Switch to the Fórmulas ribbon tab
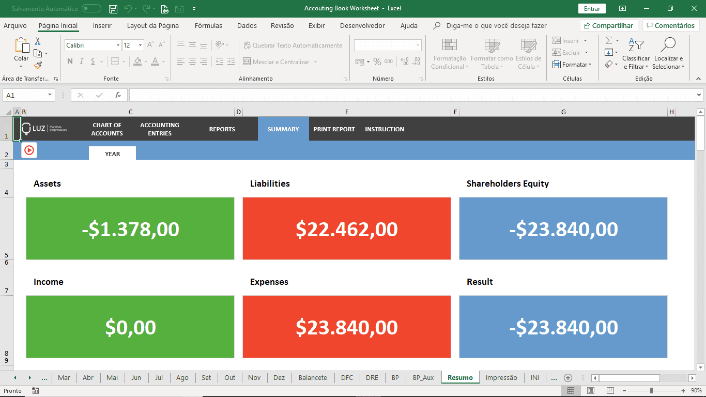Viewport: 706px width, 397px height. coord(208,25)
